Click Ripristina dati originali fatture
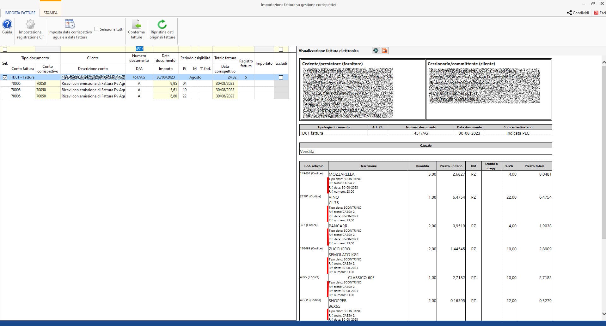The height and width of the screenshot is (326, 606). (x=162, y=25)
